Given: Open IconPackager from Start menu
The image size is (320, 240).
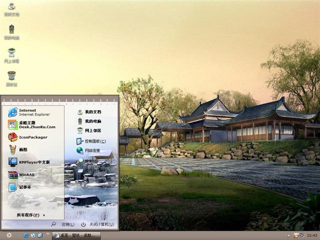Looking at the screenshot, I should 28,137.
